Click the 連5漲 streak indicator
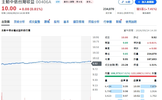 tap(146, 9)
